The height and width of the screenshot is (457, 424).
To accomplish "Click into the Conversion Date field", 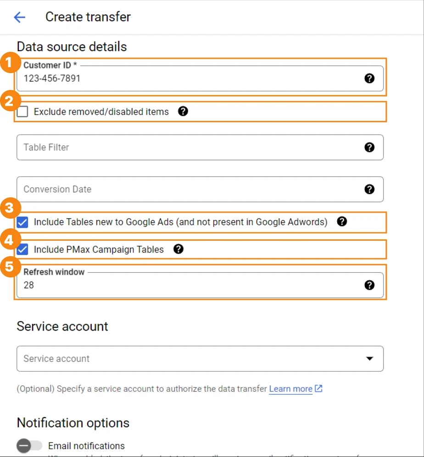I will pyautogui.click(x=200, y=189).
